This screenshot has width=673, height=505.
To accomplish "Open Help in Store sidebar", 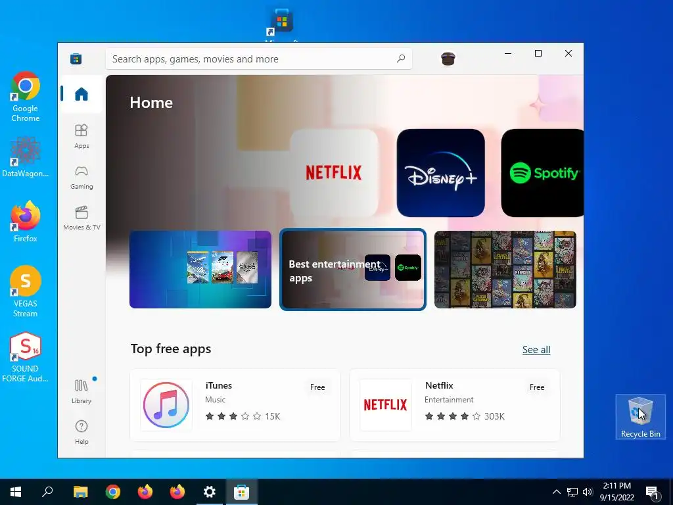I will point(81,432).
